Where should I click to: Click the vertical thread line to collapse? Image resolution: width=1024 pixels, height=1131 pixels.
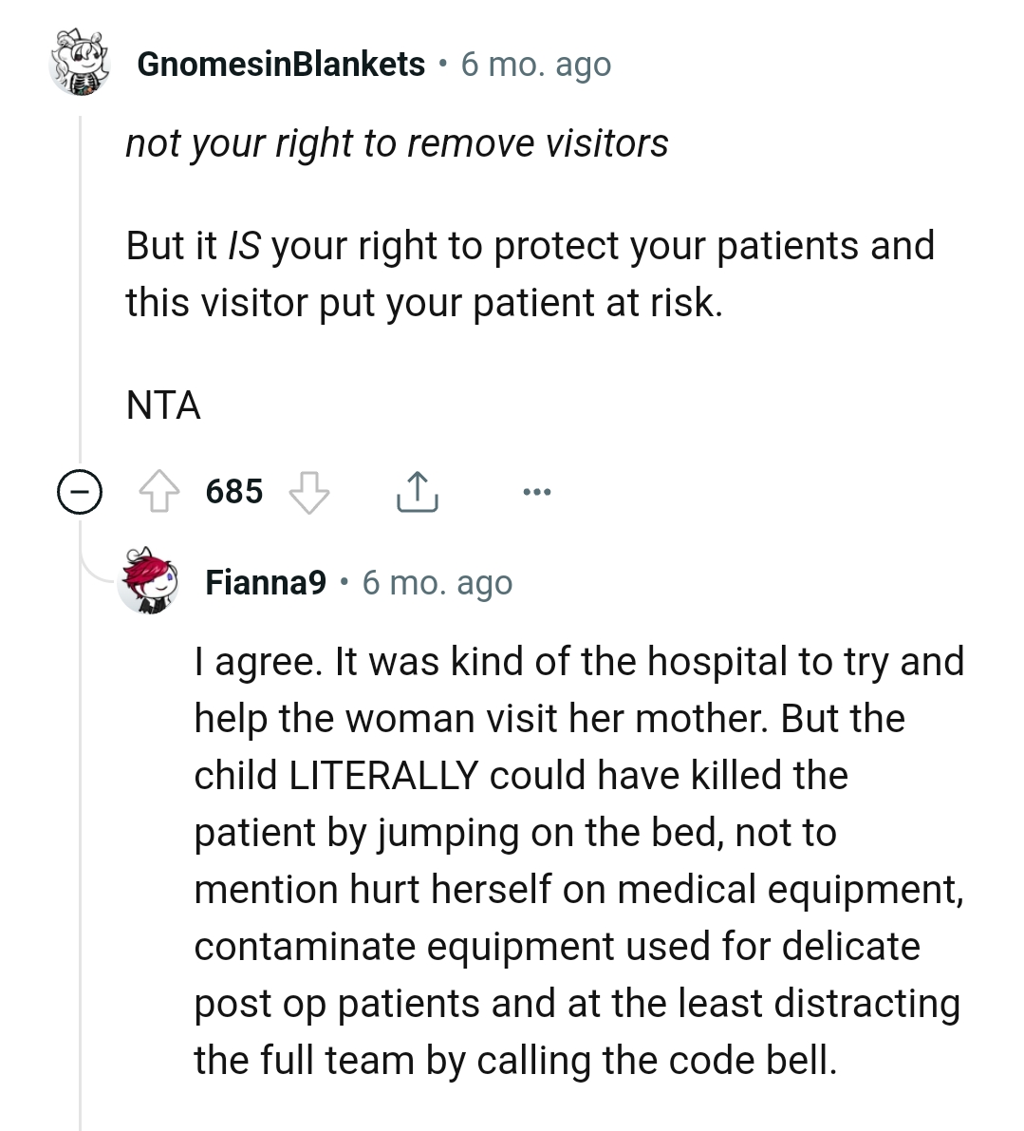click(x=81, y=285)
